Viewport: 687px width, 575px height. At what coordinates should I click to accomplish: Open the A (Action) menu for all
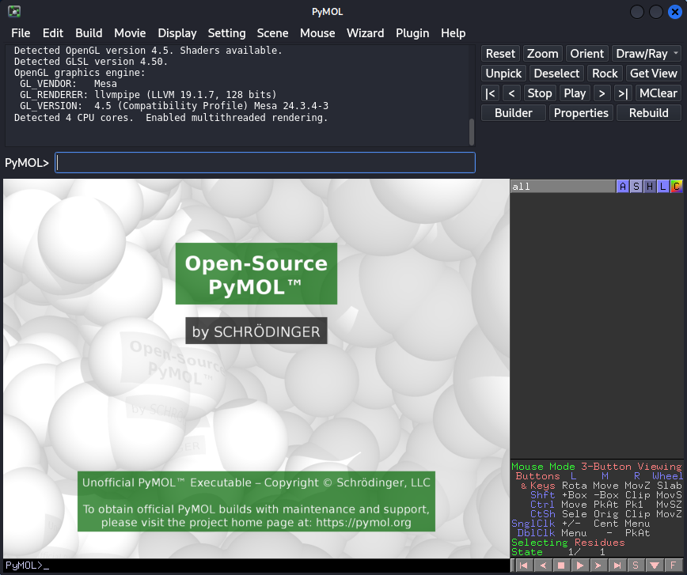(x=623, y=187)
